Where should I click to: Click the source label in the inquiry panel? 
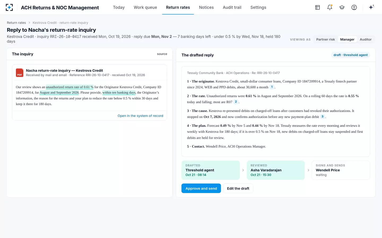coord(162,54)
